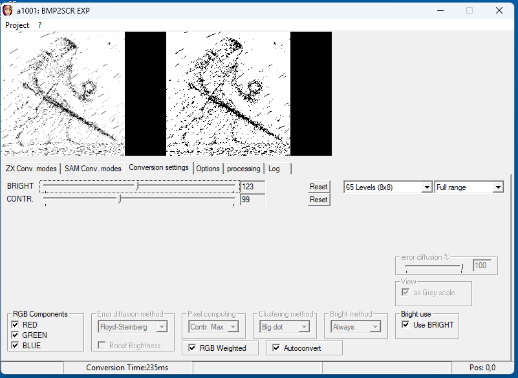Switch to ZX Conv. modes tab
The height and width of the screenshot is (378, 518).
(30, 169)
